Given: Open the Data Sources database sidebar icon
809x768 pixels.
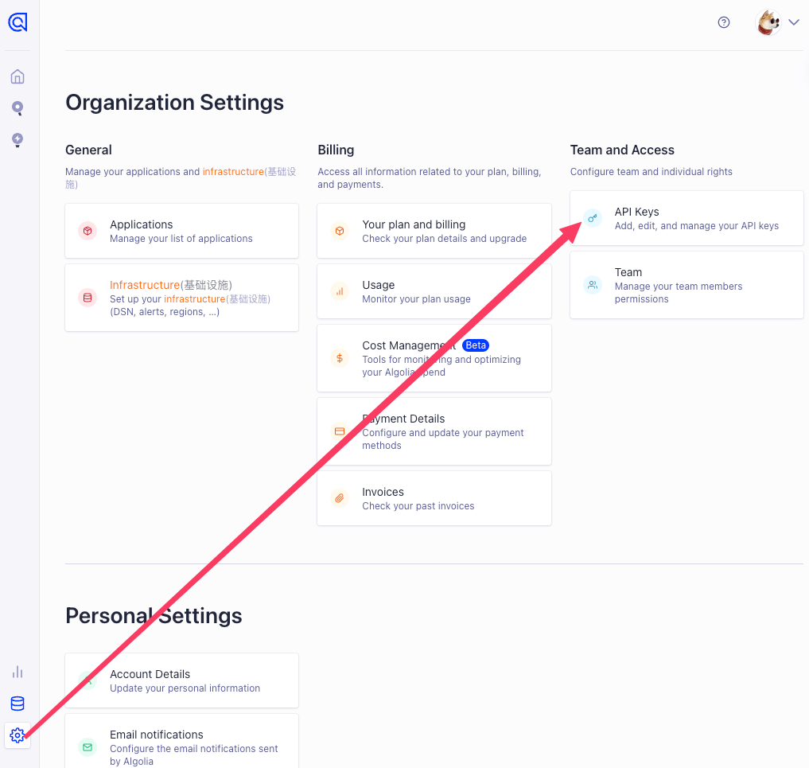Looking at the screenshot, I should [18, 704].
